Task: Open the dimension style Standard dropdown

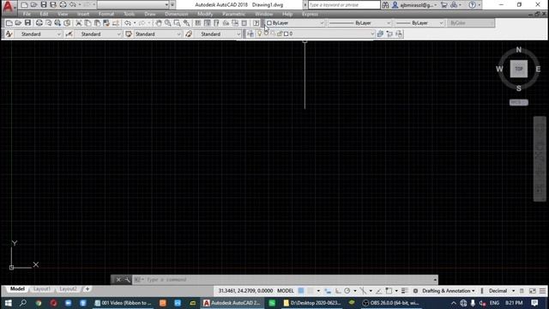Action: tap(98, 34)
